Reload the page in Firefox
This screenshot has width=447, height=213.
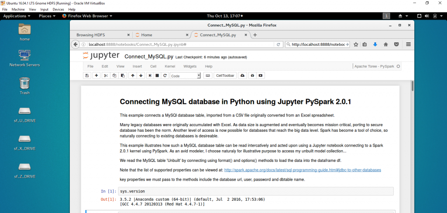278,45
